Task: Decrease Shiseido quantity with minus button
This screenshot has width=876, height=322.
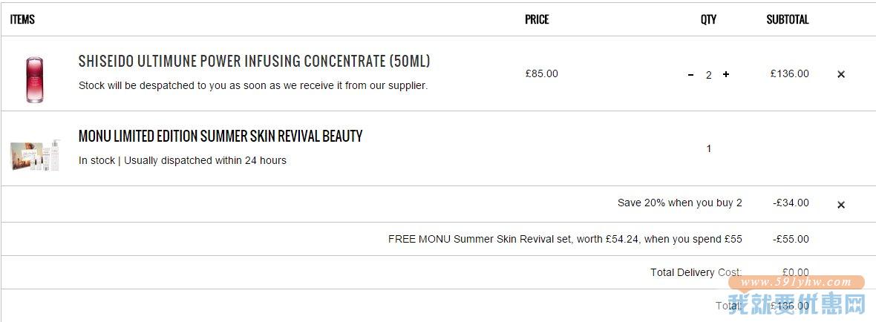Action: (691, 75)
